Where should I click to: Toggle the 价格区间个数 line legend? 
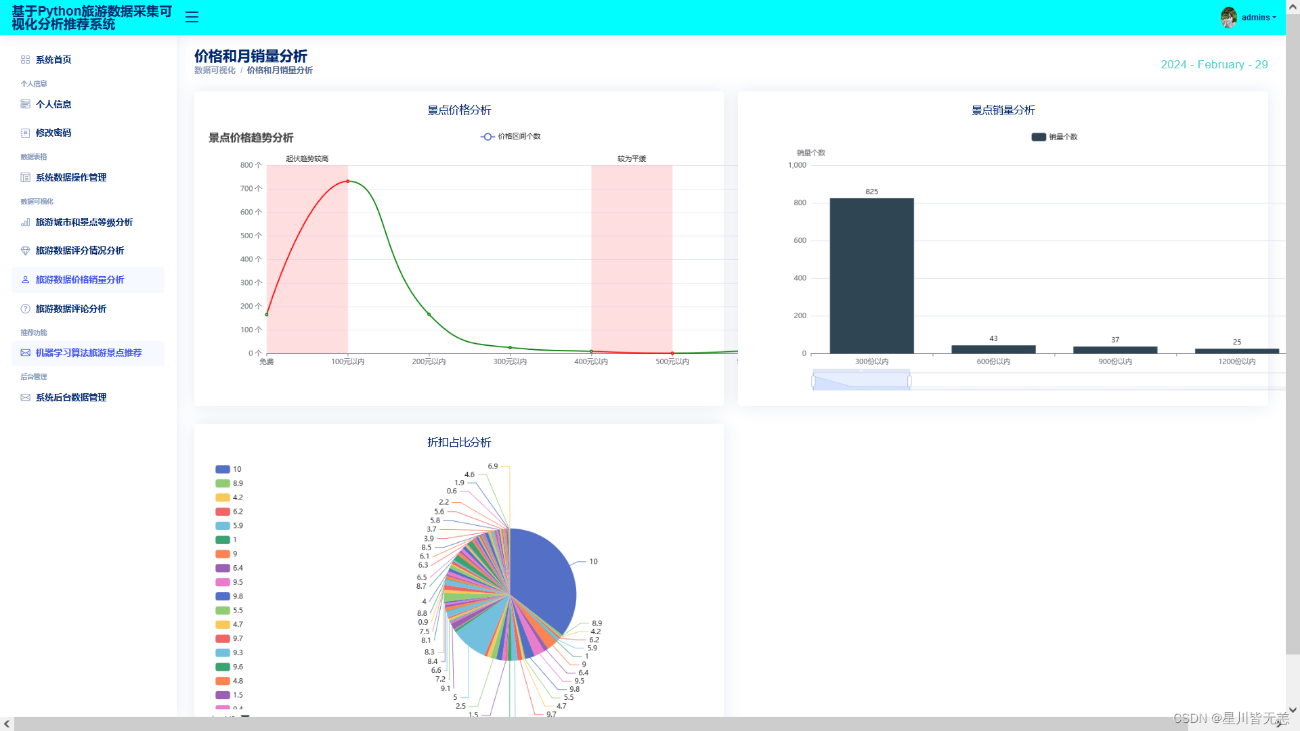coord(511,137)
